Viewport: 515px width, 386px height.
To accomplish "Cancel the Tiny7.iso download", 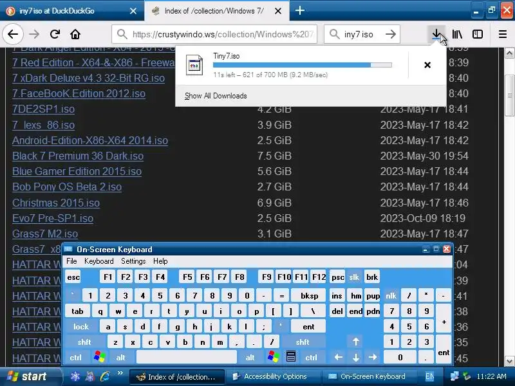I will click(x=427, y=65).
